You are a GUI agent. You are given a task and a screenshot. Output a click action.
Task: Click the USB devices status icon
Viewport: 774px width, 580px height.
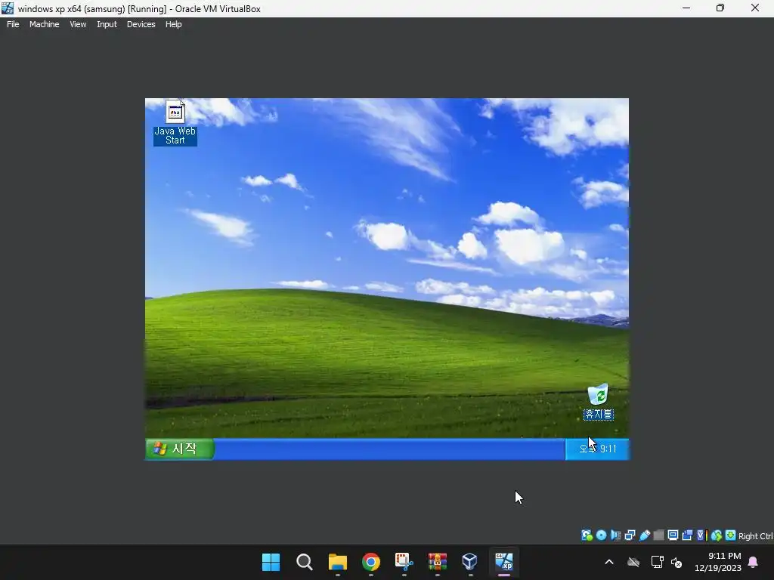(x=644, y=535)
